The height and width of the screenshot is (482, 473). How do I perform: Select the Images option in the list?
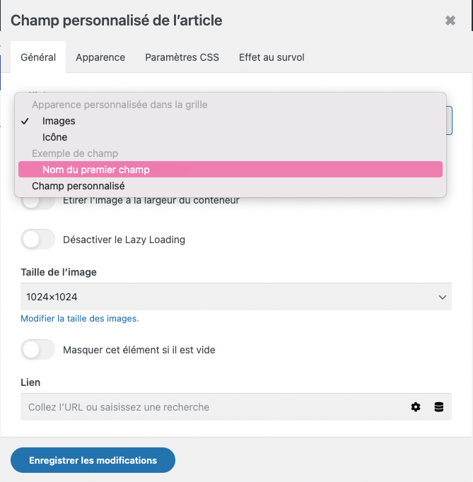point(59,121)
